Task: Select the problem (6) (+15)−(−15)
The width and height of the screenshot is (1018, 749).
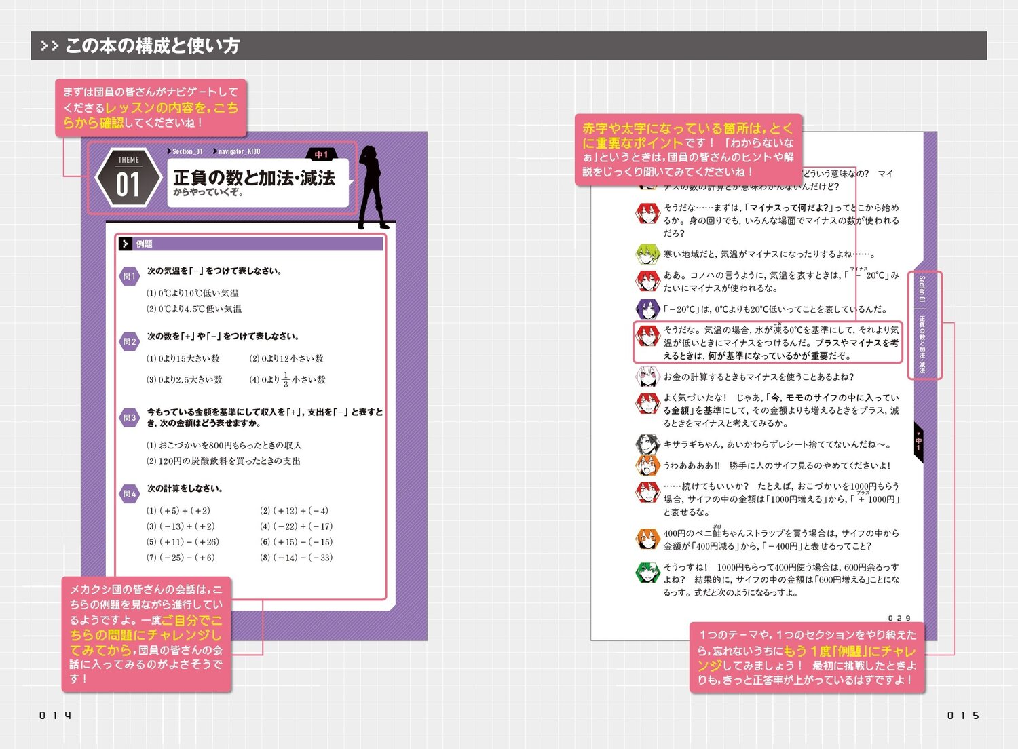Action: click(296, 542)
